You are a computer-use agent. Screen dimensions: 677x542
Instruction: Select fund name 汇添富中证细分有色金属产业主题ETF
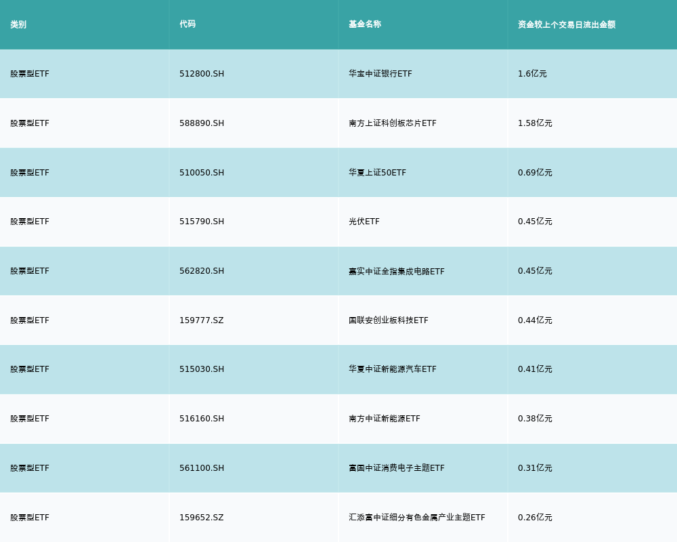[416, 518]
